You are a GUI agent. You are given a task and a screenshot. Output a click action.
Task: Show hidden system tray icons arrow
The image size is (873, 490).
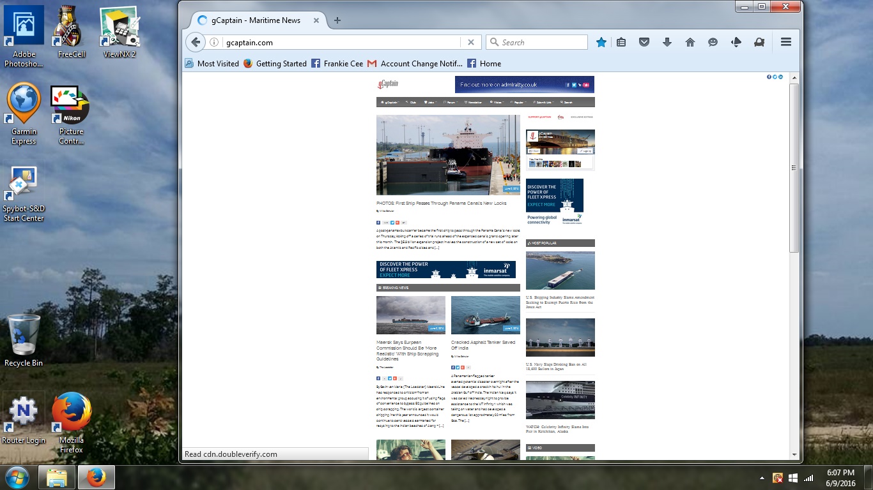pos(762,478)
